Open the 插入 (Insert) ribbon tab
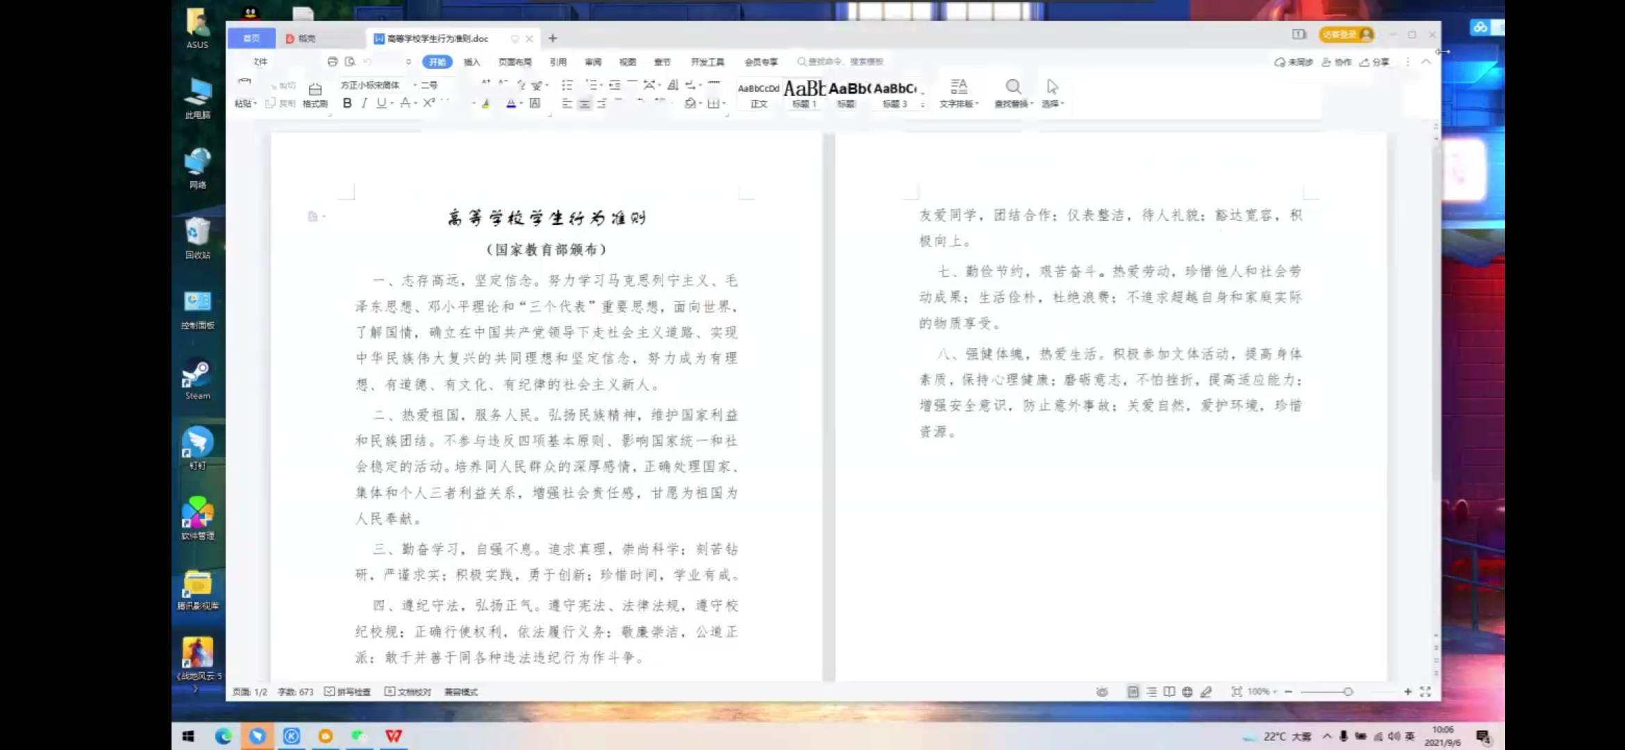Viewport: 1625px width, 750px height. tap(472, 62)
